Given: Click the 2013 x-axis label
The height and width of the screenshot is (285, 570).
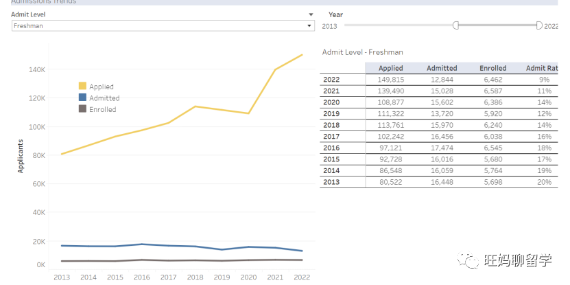Looking at the screenshot, I should click(x=62, y=277).
